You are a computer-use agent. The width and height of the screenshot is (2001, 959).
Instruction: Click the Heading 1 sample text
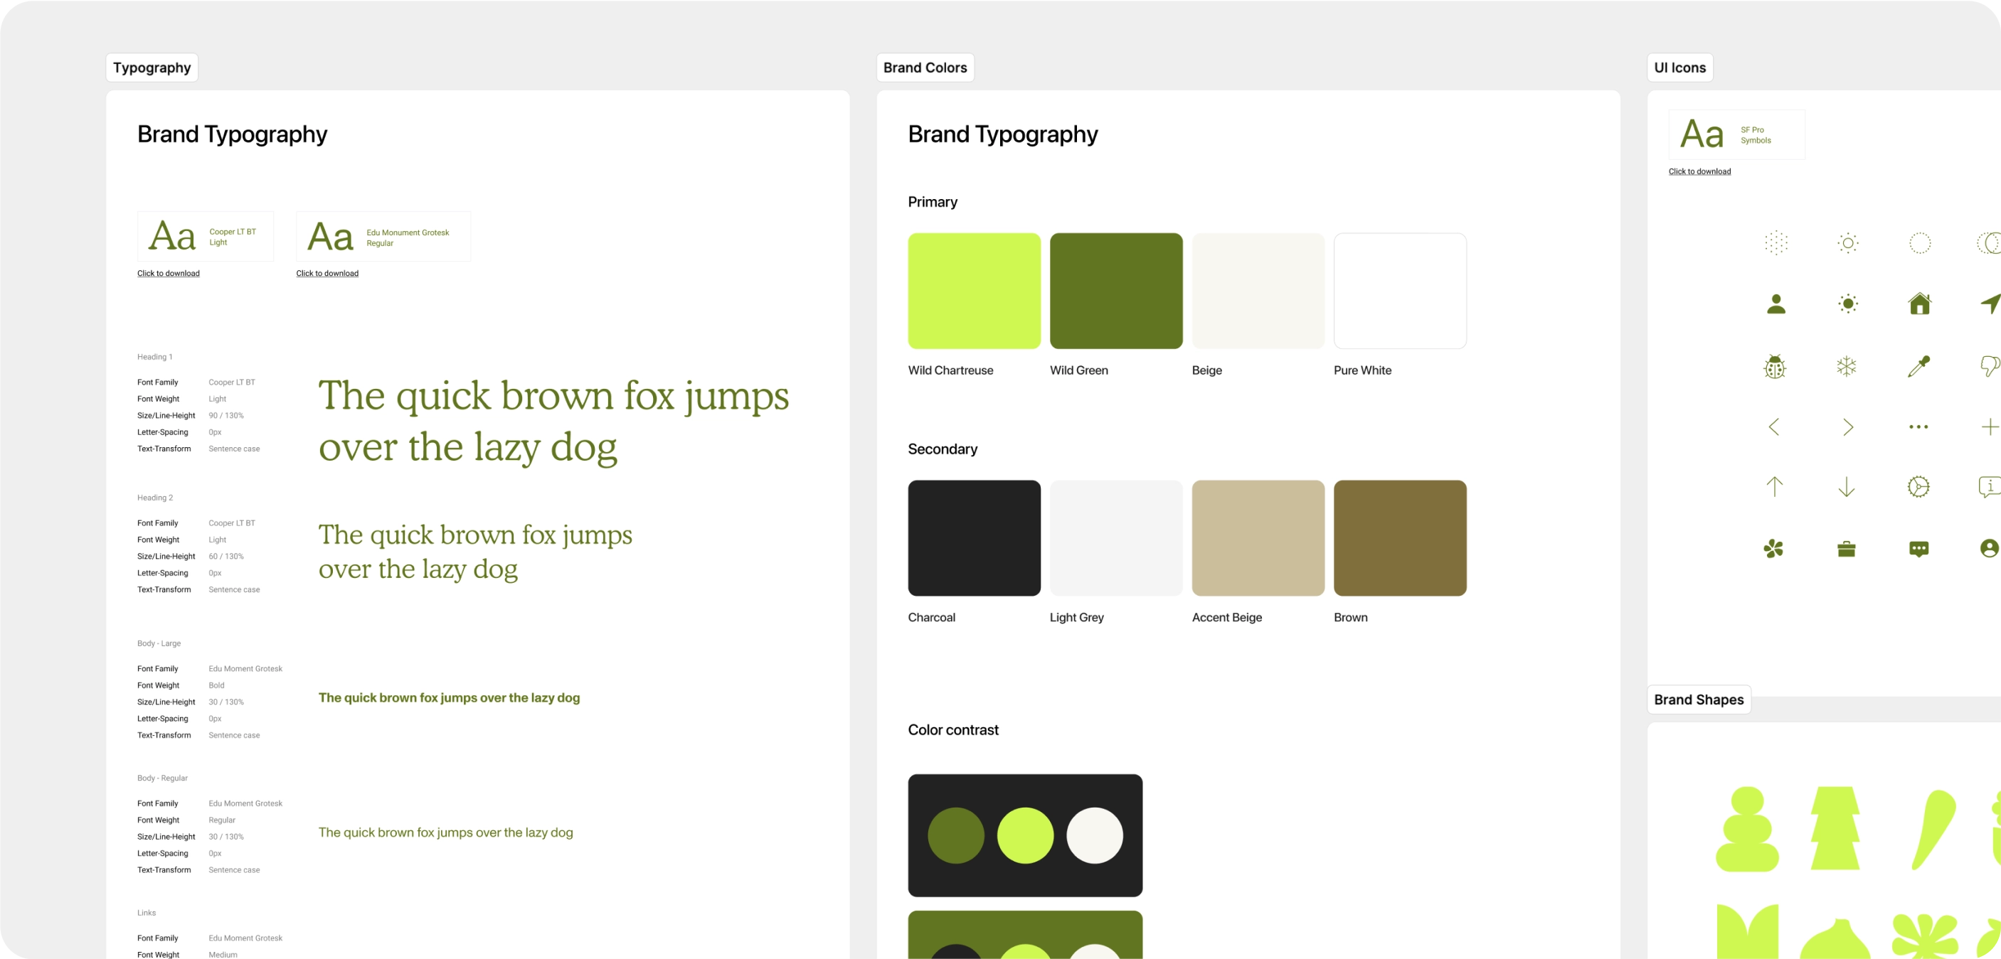coord(554,422)
